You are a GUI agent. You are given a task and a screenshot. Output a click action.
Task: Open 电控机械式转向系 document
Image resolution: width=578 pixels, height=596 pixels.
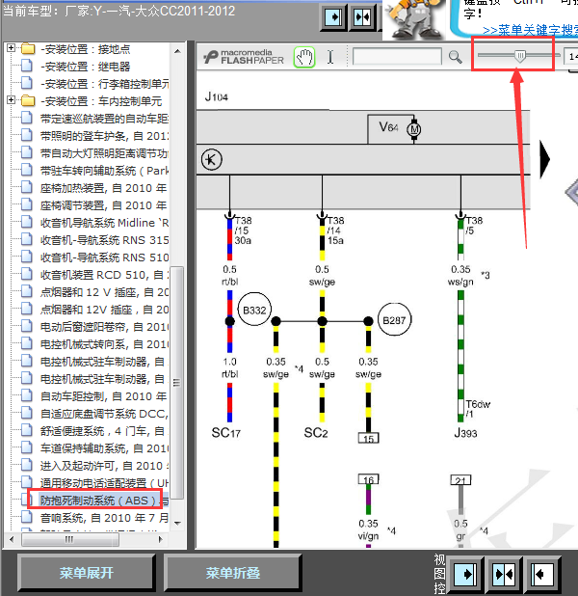coord(104,344)
